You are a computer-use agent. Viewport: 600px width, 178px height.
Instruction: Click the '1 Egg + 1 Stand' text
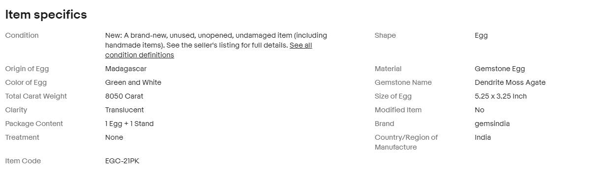(129, 124)
